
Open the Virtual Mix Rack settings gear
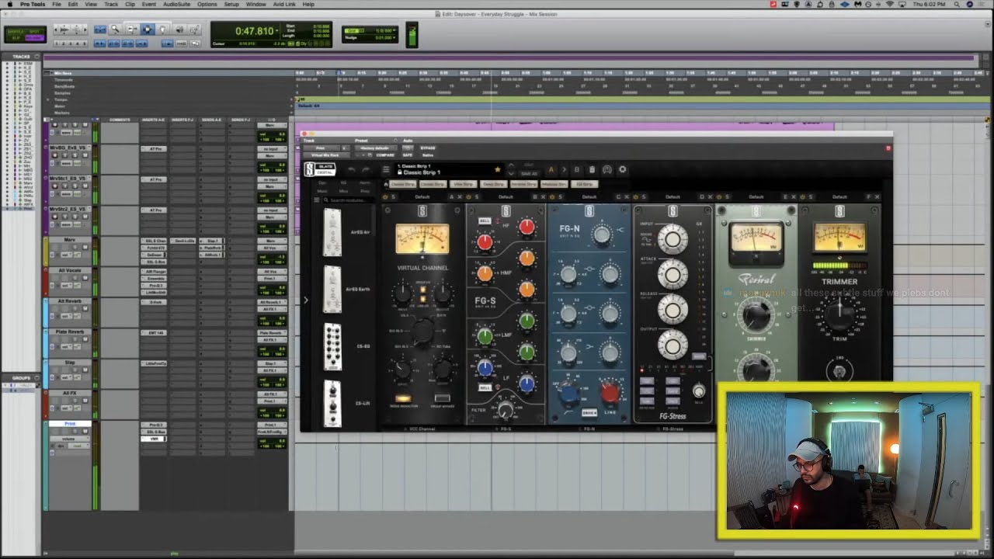(x=623, y=169)
